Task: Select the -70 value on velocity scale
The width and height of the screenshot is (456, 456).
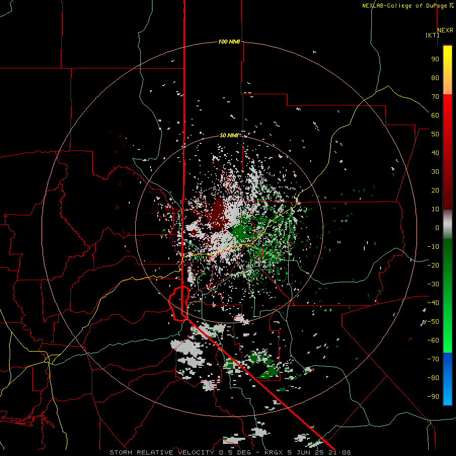Action: point(433,359)
